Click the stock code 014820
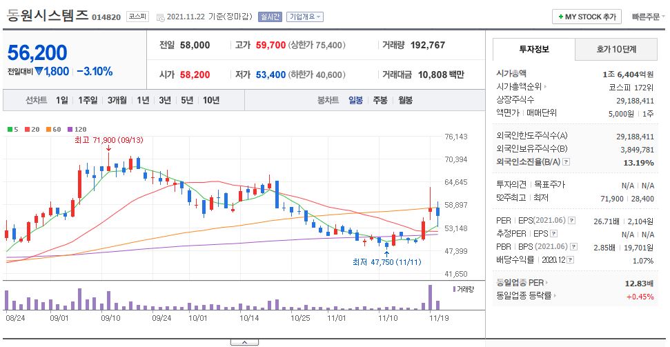The width and height of the screenshot is (670, 347). 106,17
